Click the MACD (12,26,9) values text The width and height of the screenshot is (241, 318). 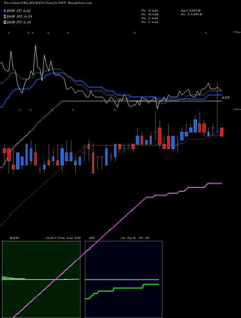[62, 238]
